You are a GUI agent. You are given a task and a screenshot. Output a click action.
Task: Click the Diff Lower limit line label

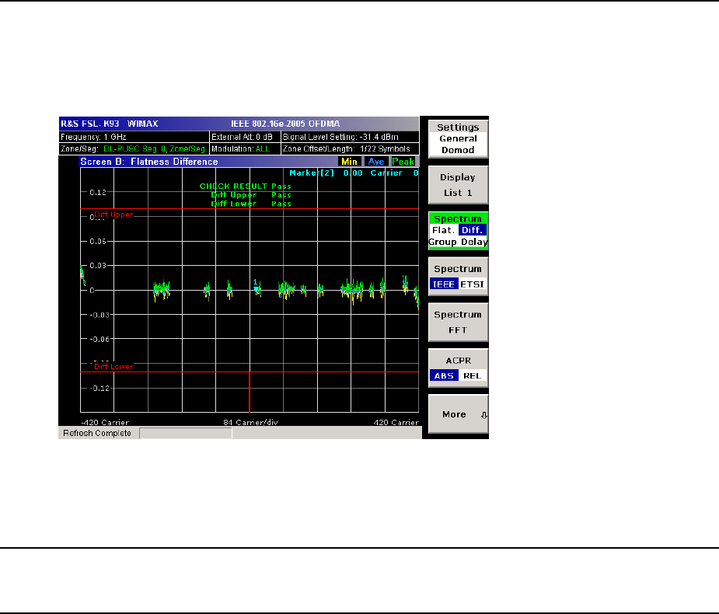tap(113, 366)
